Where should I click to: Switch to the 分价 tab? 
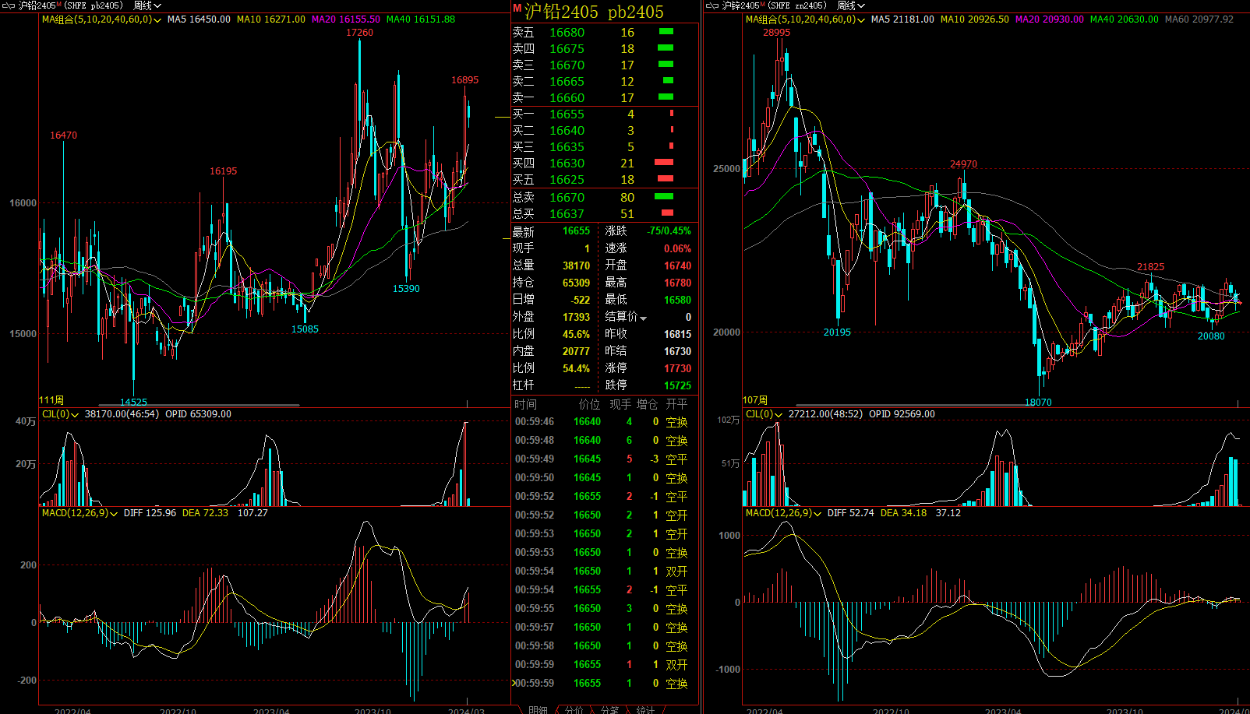[574, 709]
